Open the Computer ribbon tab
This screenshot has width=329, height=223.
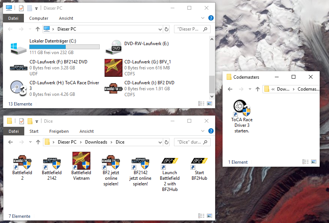click(38, 18)
